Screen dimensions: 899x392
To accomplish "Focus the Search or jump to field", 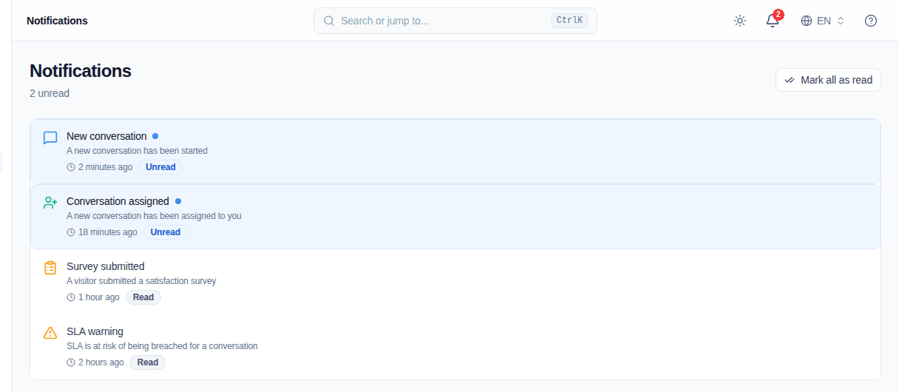I will pos(455,21).
